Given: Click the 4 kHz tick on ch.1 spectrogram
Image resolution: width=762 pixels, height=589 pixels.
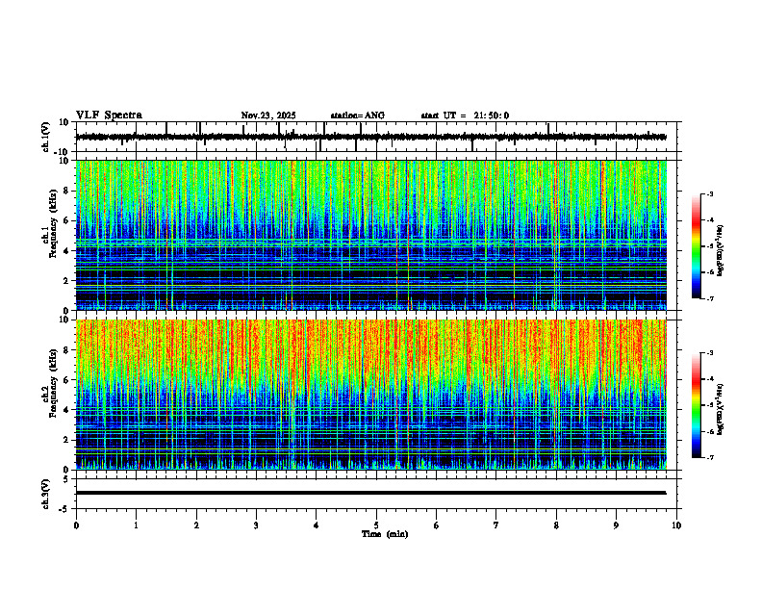Looking at the screenshot, I should tap(67, 251).
